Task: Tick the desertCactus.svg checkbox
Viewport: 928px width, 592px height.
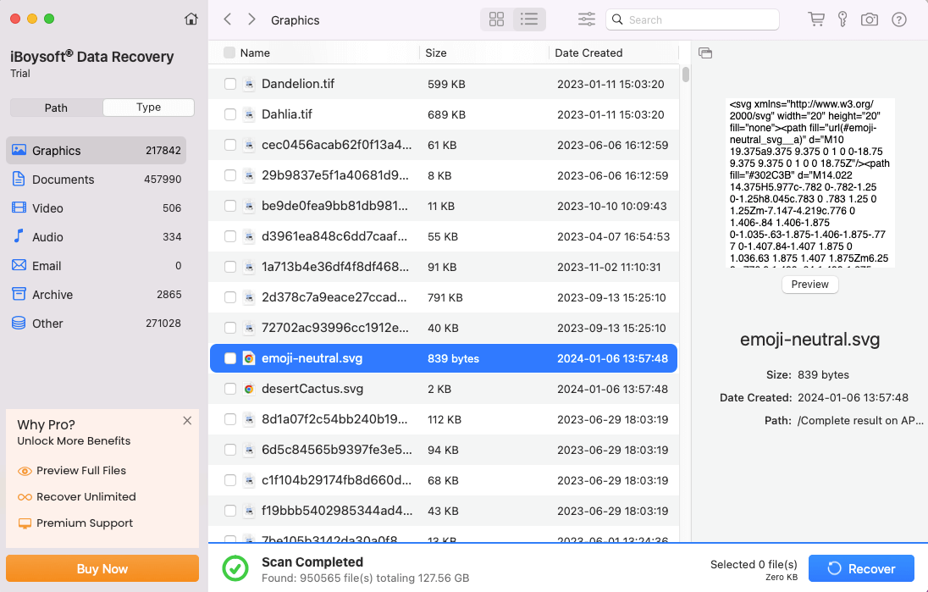Action: tap(230, 388)
